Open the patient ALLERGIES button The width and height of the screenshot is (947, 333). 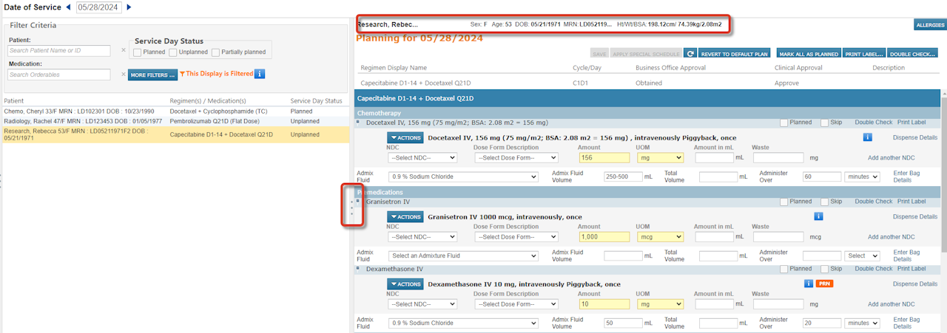[x=930, y=25]
